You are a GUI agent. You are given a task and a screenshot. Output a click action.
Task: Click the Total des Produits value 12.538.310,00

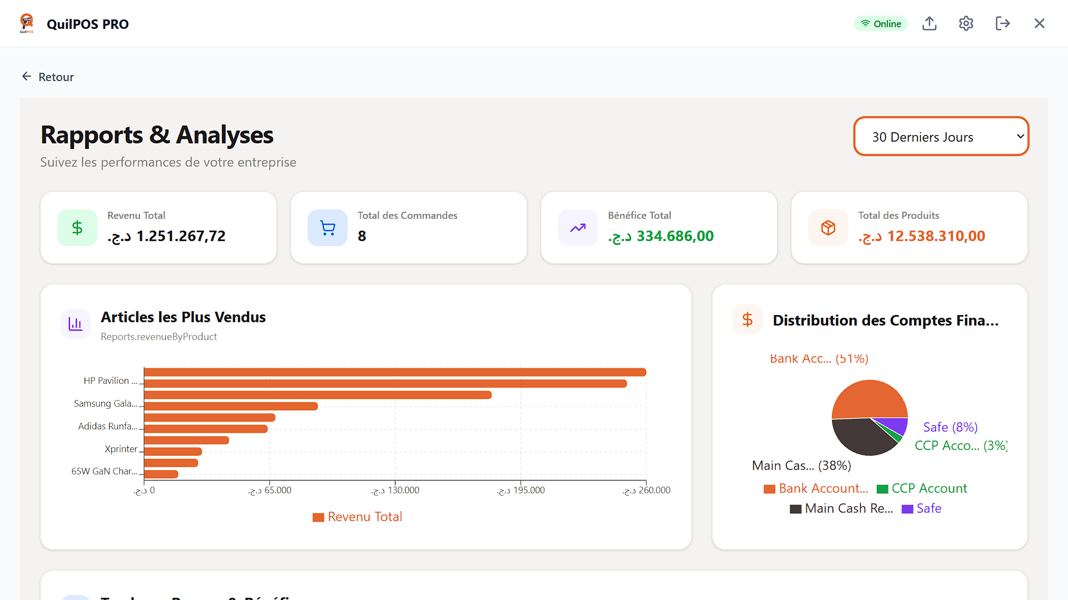(922, 236)
